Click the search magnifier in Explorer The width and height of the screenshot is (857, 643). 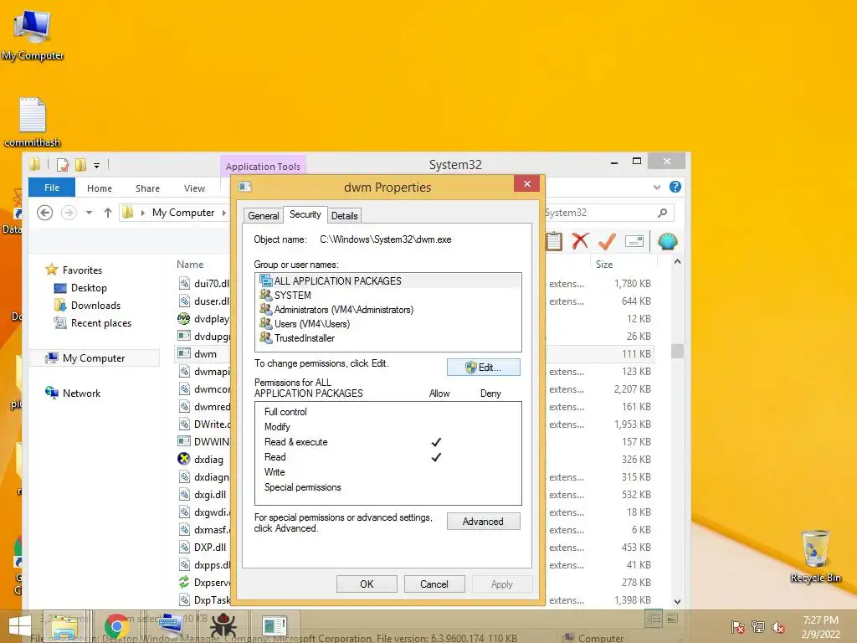[663, 213]
